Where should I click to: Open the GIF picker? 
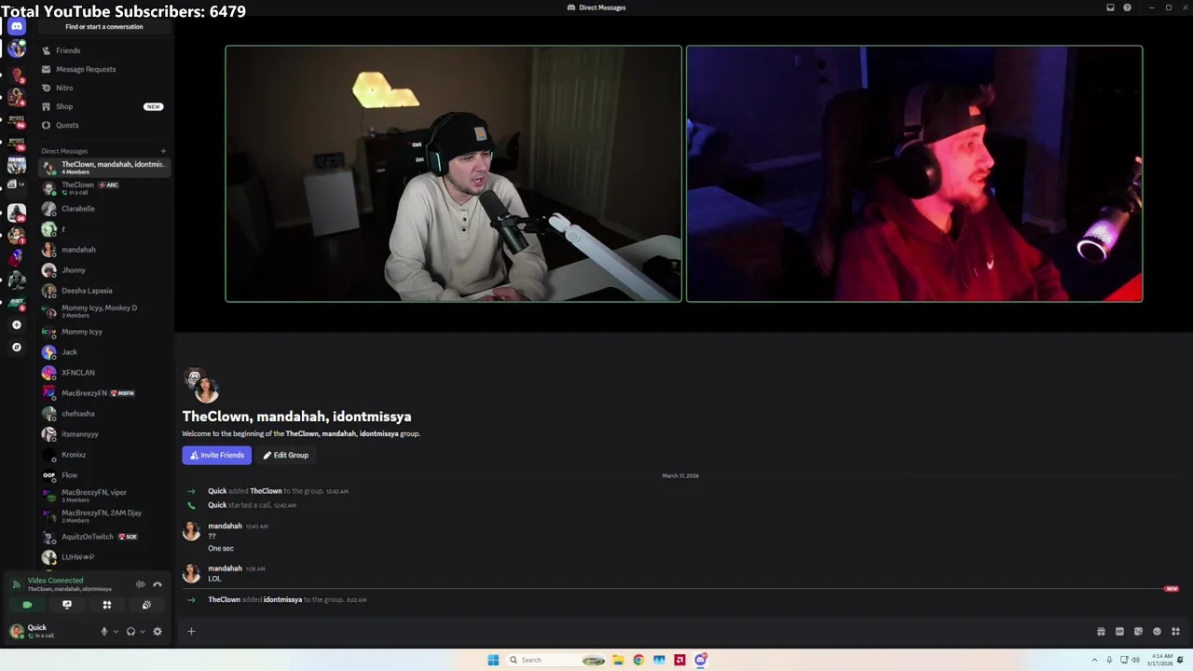[1119, 631]
